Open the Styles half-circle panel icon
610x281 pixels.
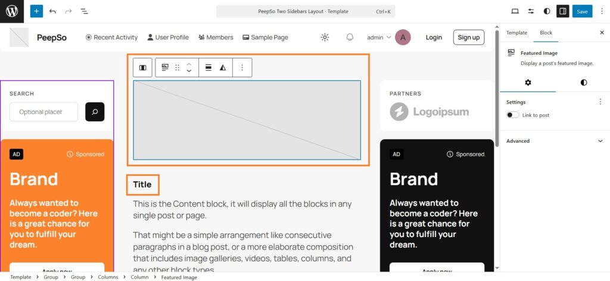(x=547, y=11)
